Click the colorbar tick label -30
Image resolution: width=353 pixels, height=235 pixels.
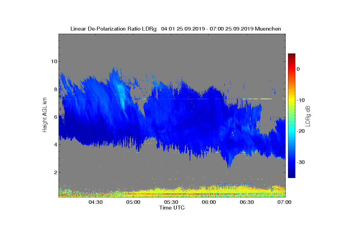tap(301, 162)
